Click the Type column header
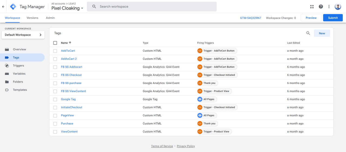 click(x=145, y=43)
